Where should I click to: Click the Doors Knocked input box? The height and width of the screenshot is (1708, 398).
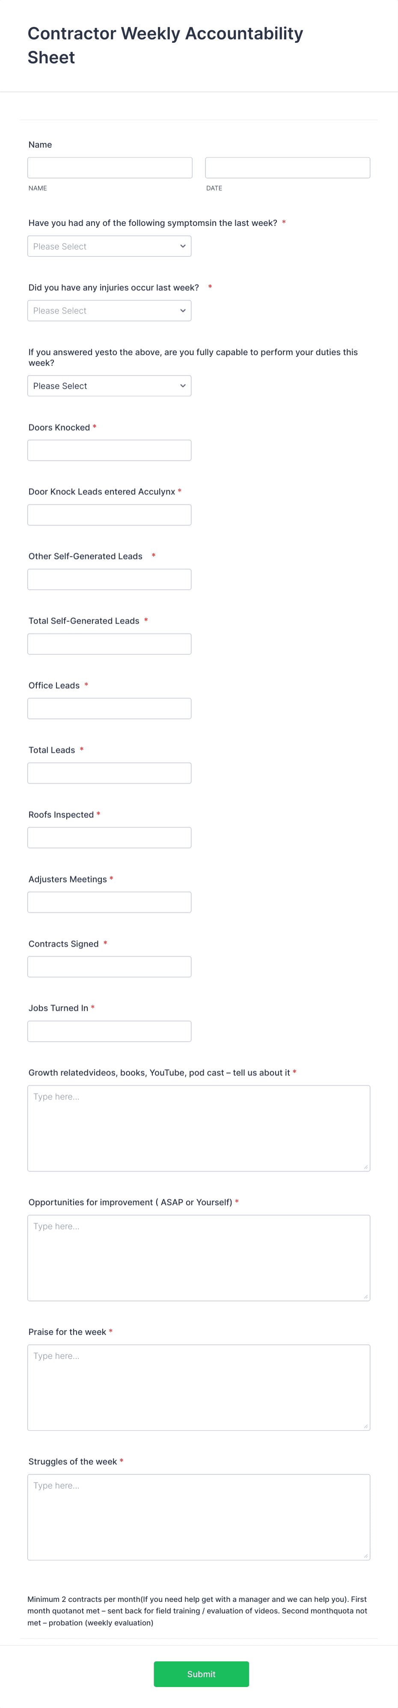[110, 449]
